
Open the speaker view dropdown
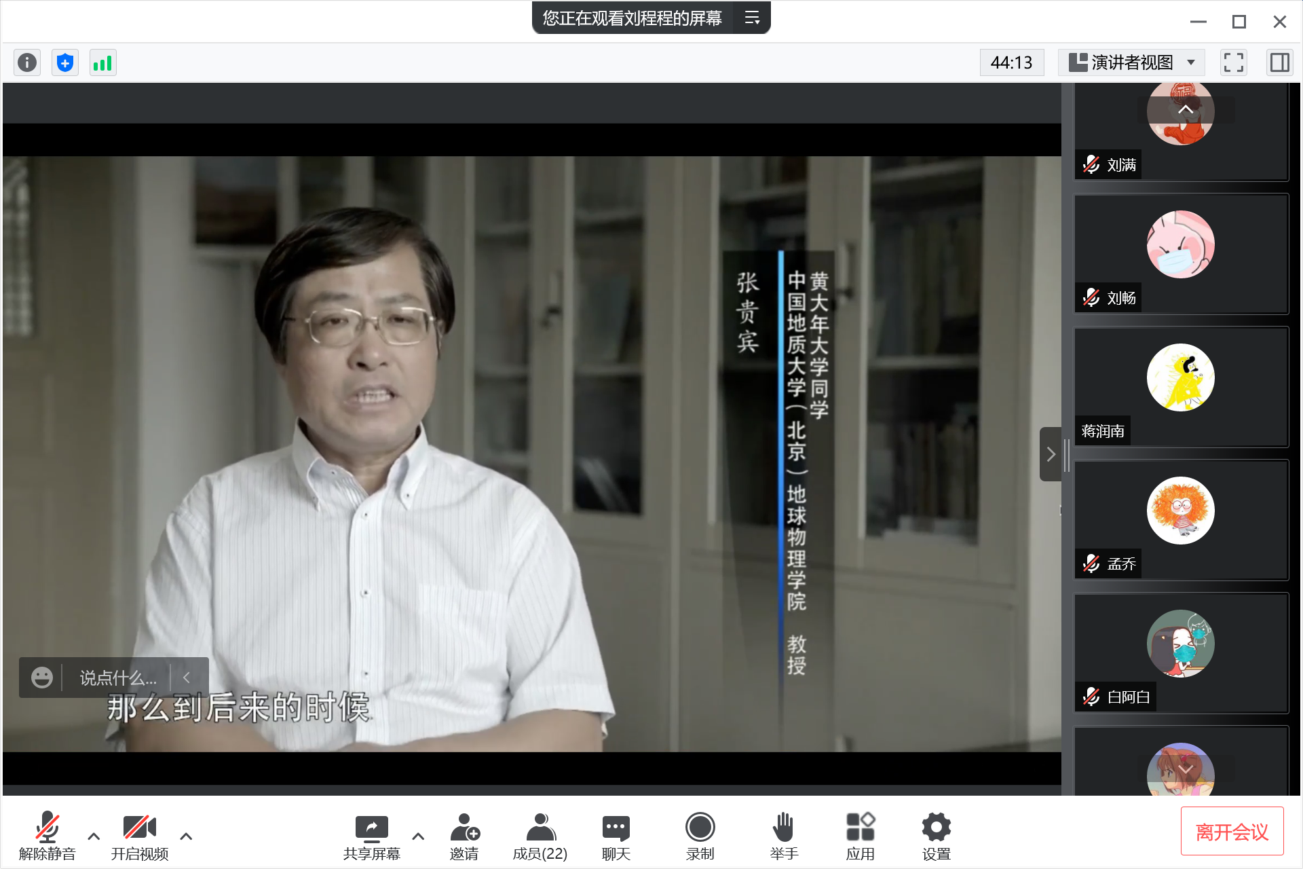1131,62
